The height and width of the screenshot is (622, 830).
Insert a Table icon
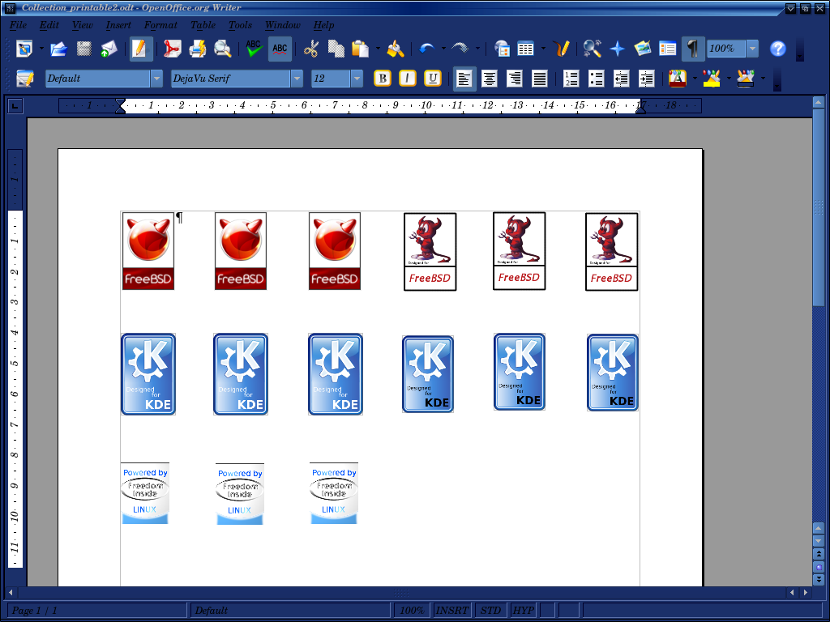(x=525, y=49)
